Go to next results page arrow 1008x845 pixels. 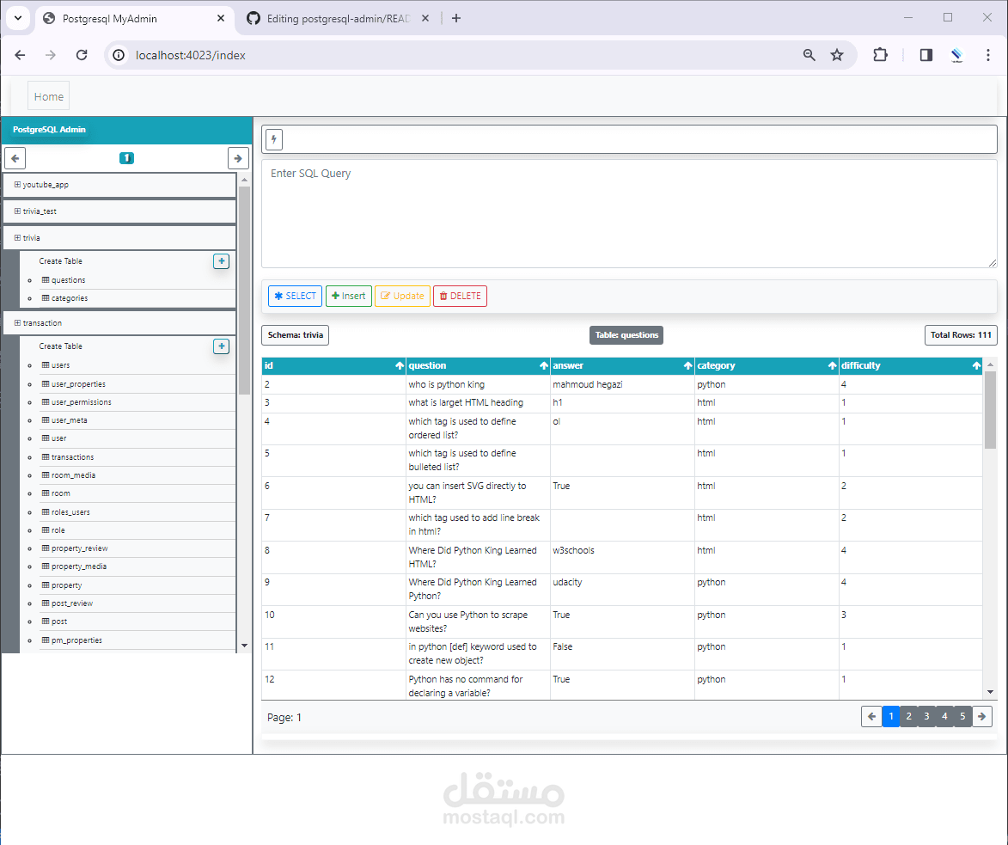click(981, 716)
